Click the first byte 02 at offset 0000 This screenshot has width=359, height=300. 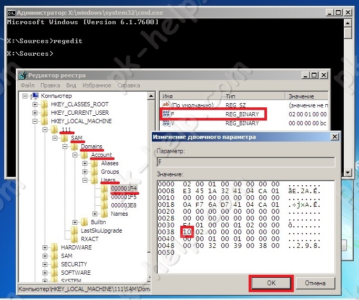[x=187, y=184]
